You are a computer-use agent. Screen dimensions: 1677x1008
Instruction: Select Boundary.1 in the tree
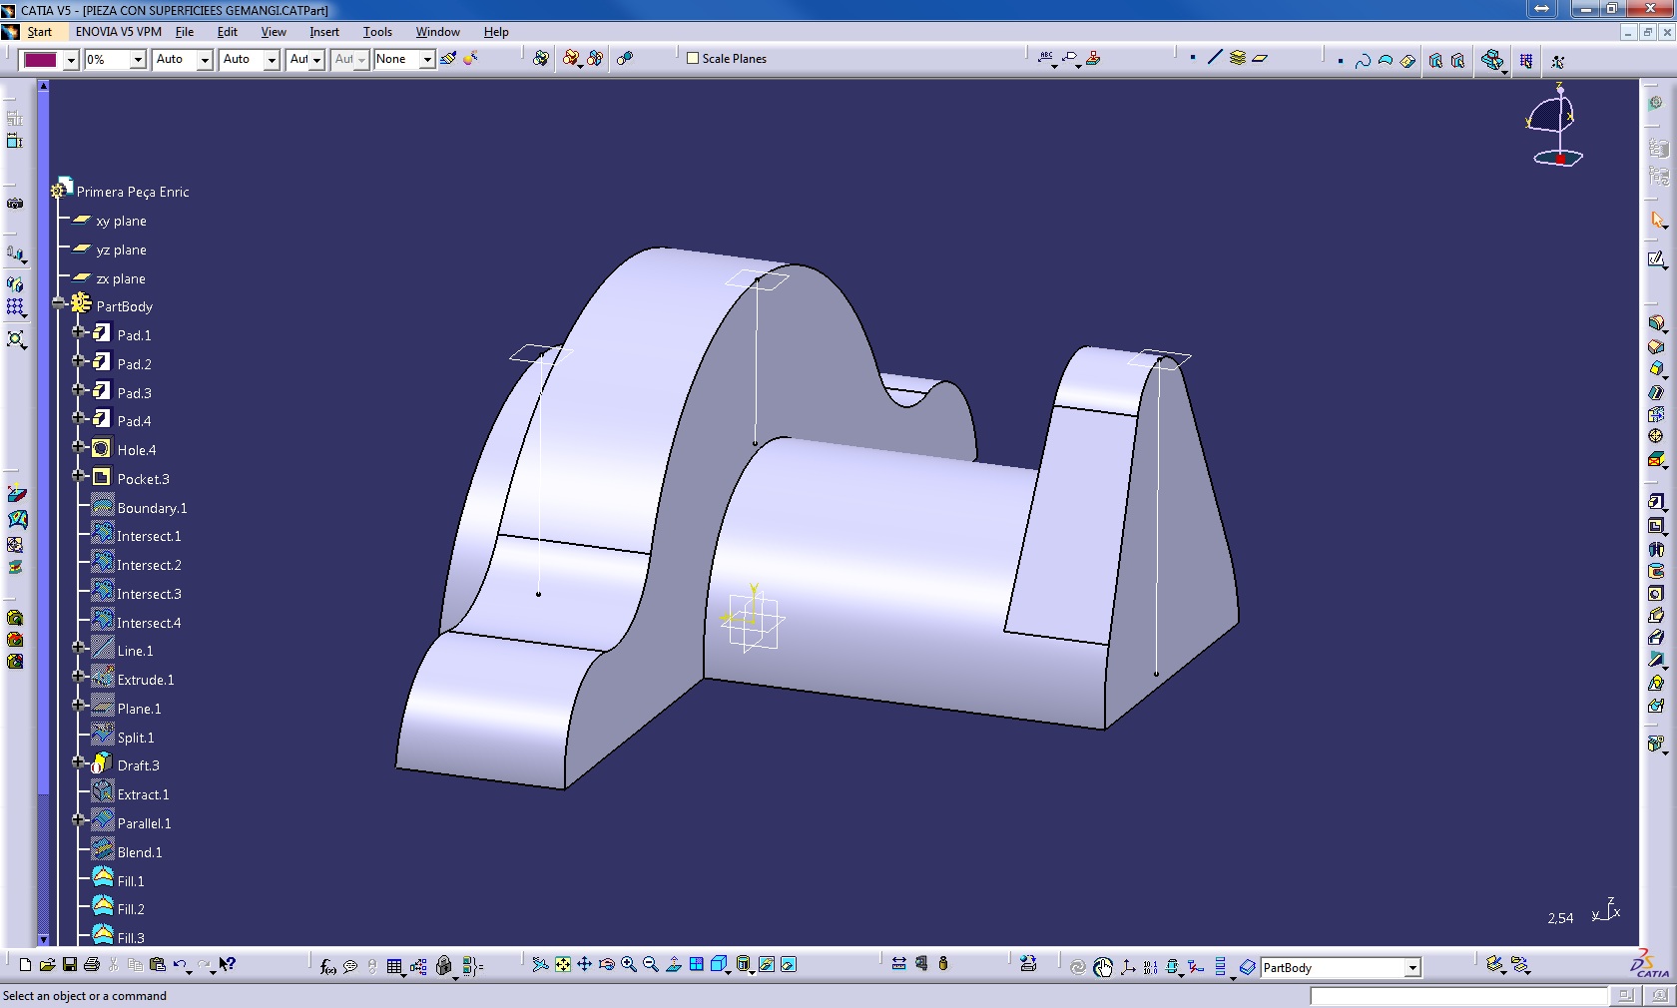[x=152, y=508]
